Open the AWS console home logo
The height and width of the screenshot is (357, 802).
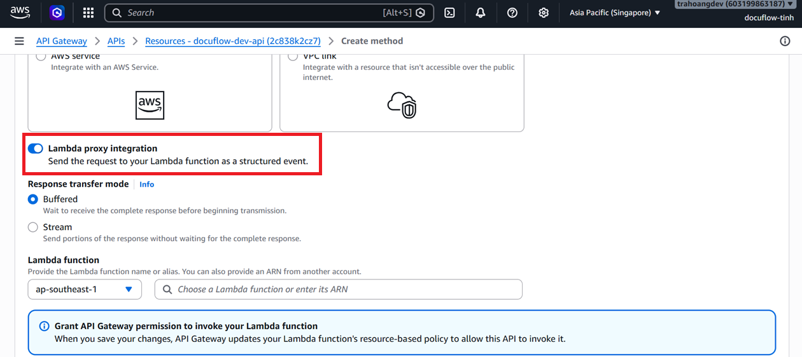click(20, 12)
